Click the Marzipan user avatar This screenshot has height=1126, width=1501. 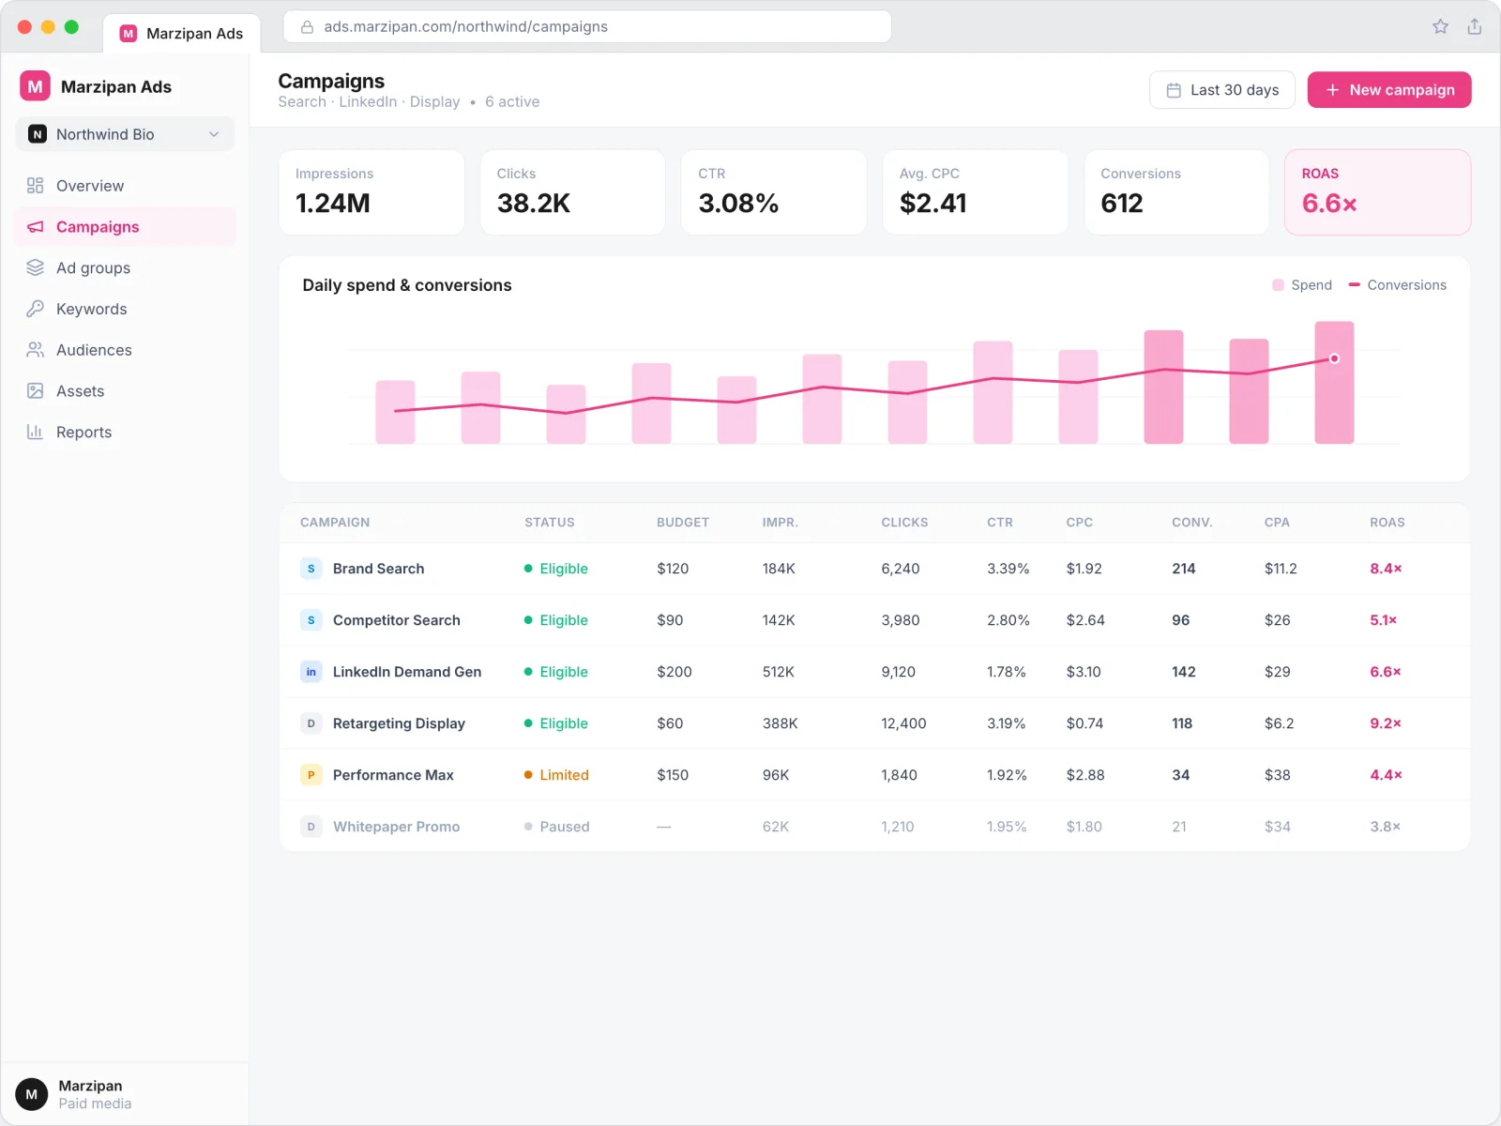pos(32,1094)
